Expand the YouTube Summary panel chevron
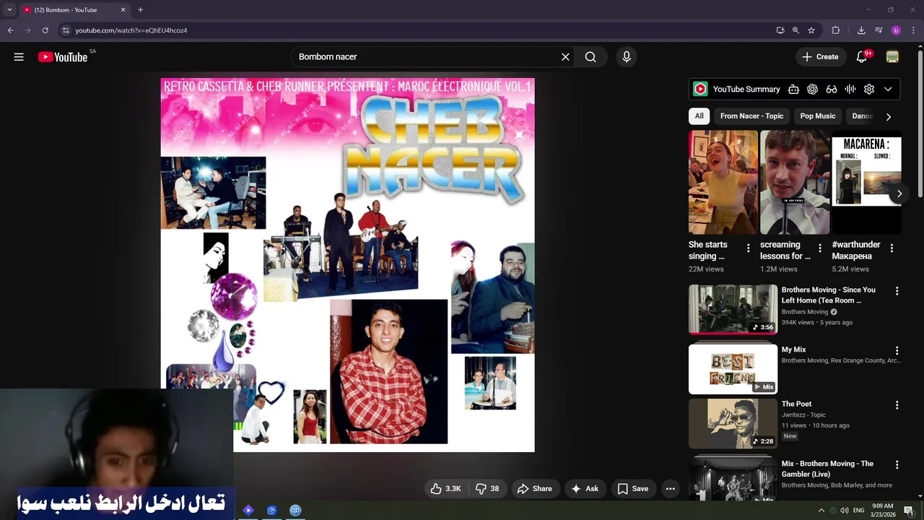924x520 pixels. pyautogui.click(x=888, y=89)
